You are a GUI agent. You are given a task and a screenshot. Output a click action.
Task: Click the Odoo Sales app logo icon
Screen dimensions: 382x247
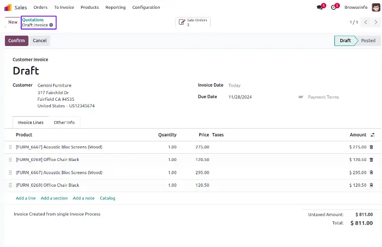click(x=8, y=7)
